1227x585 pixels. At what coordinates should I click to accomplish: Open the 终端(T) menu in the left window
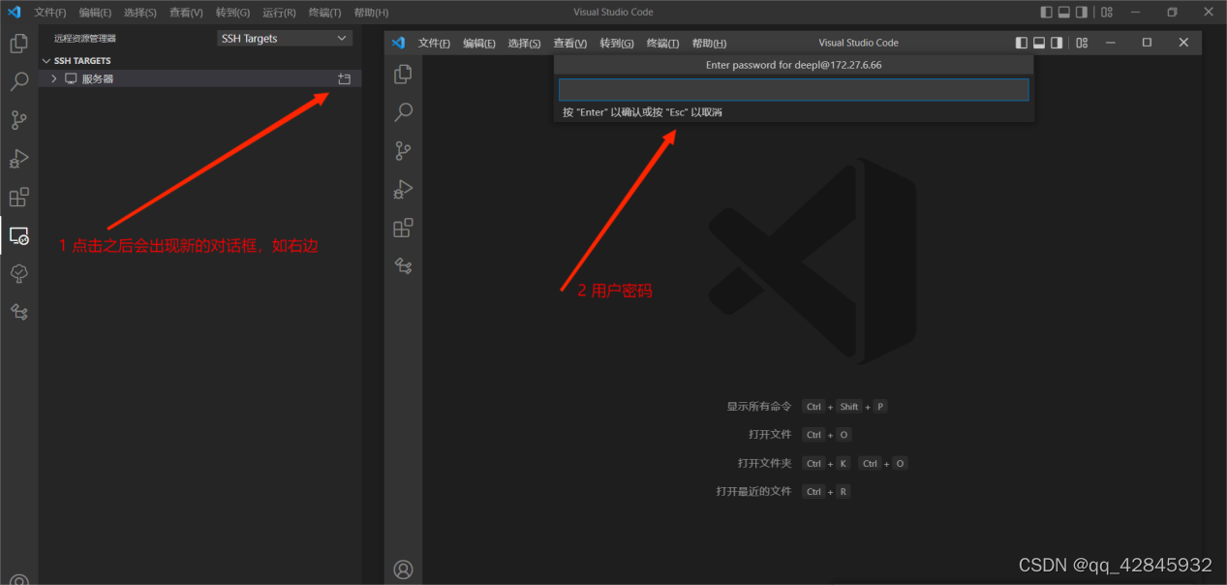coord(324,13)
